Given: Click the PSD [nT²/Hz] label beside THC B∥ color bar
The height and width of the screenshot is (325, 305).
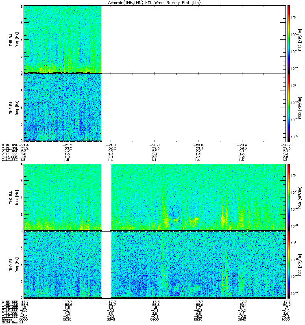Looking at the screenshot, I should pyautogui.click(x=300, y=264).
